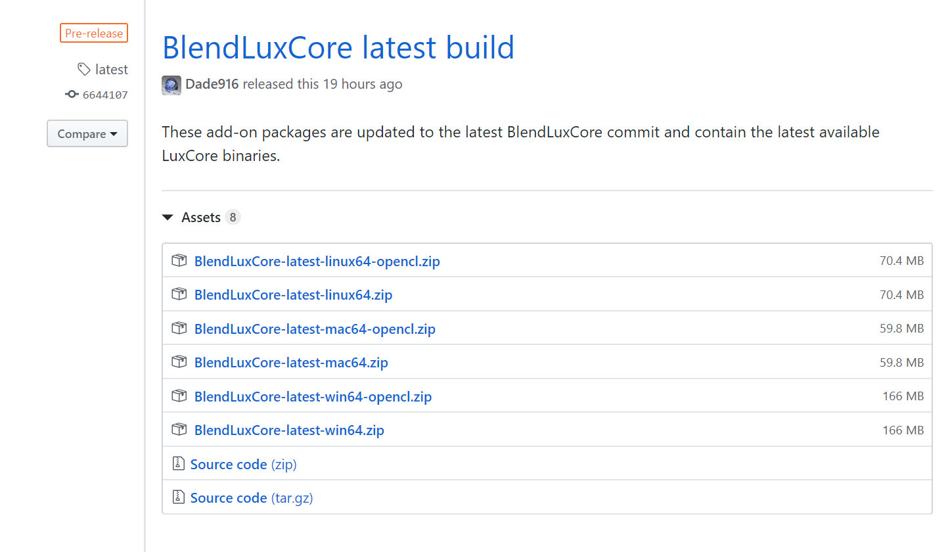The width and height of the screenshot is (950, 552).
Task: Click the package icon beside linux64-opencl.zip
Action: point(179,261)
